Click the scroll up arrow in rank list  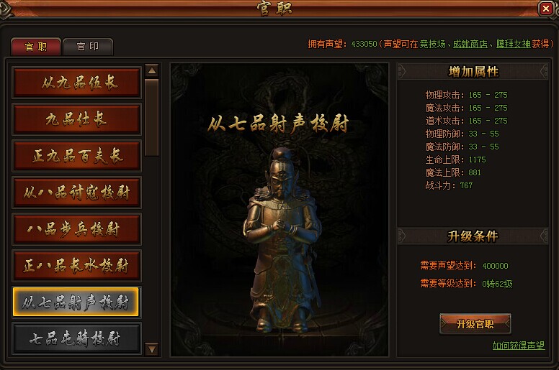(152, 70)
